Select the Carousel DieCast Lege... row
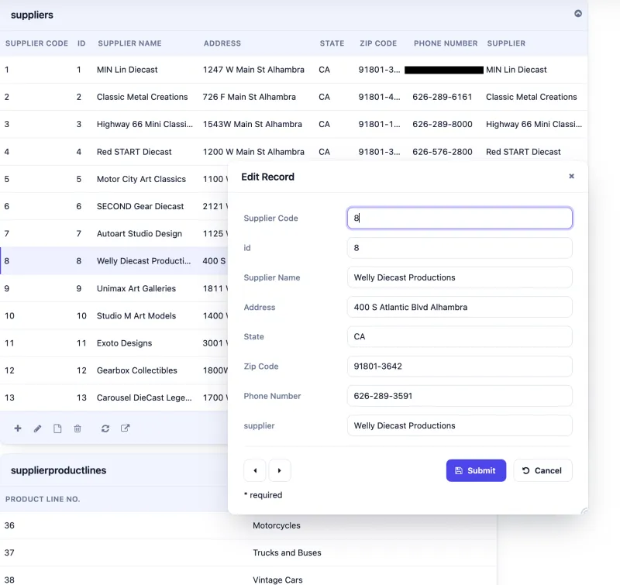620x585 pixels. pos(114,397)
